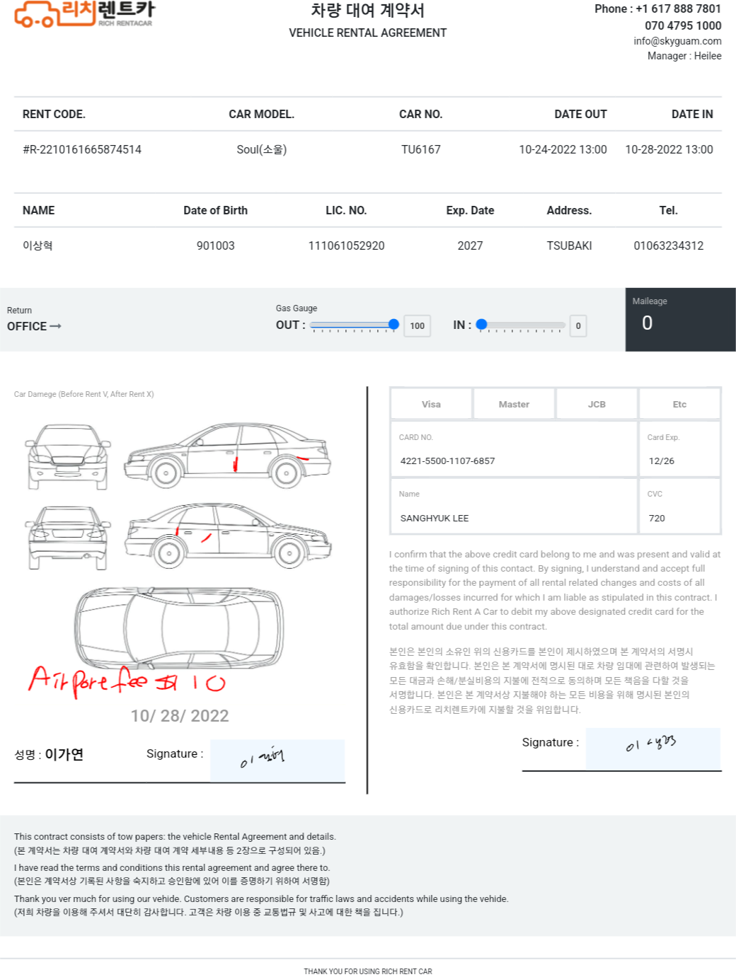Click the gas gauge OUT slider handle
The height and width of the screenshot is (977, 736).
point(393,325)
